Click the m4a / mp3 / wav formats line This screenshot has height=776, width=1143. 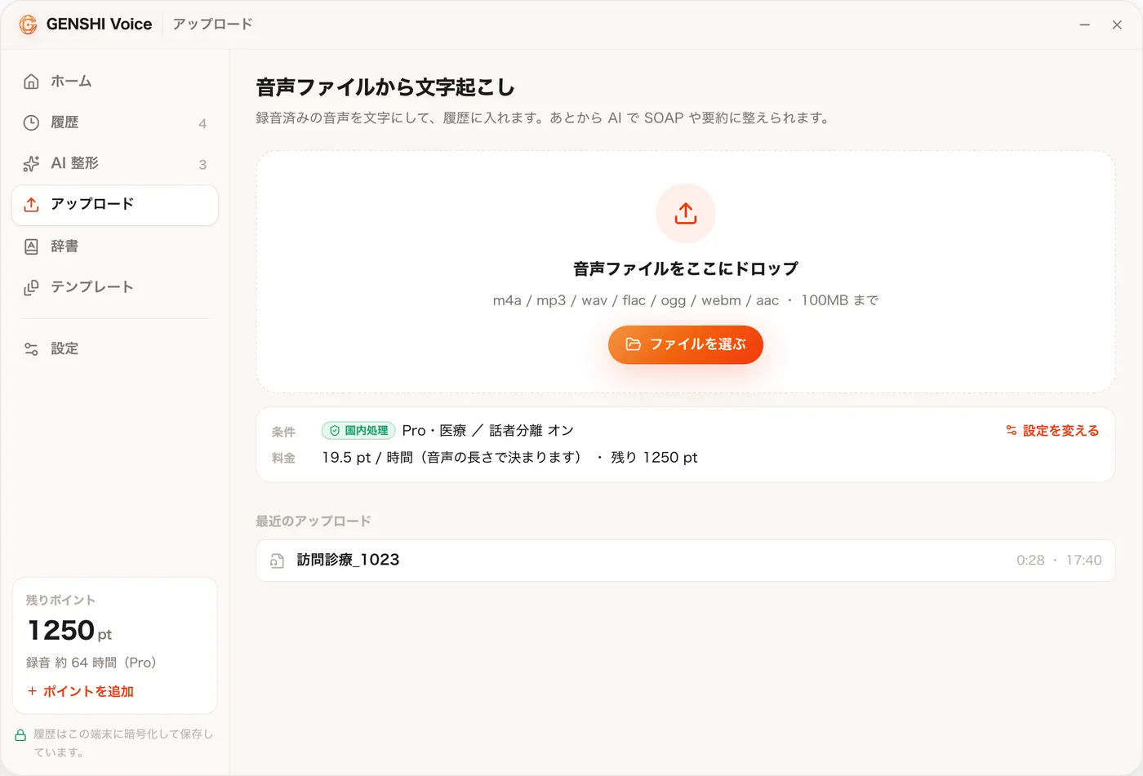pos(686,300)
